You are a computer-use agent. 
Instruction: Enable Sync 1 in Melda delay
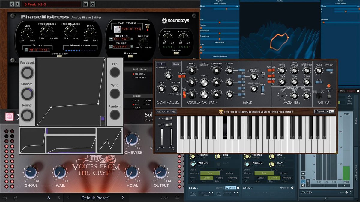pos(230,188)
